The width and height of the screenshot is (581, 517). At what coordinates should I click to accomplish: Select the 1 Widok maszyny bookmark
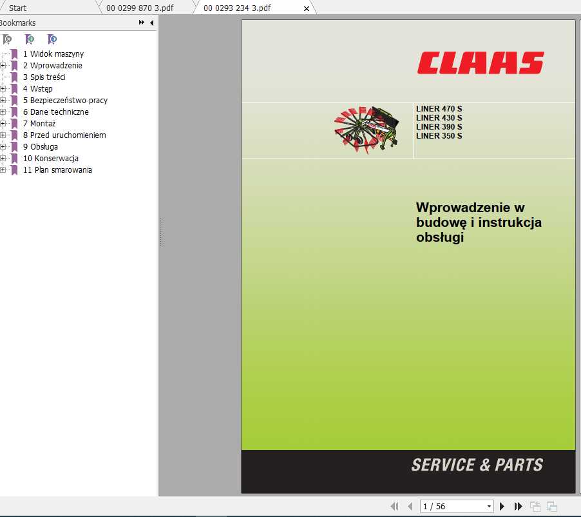(x=53, y=54)
